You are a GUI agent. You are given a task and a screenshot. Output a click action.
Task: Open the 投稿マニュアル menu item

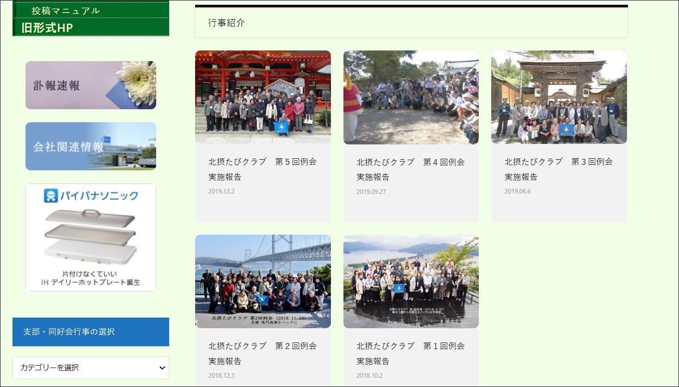point(65,11)
